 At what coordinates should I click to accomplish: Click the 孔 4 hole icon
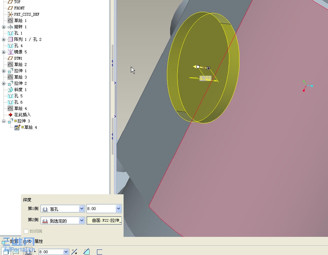(10, 46)
